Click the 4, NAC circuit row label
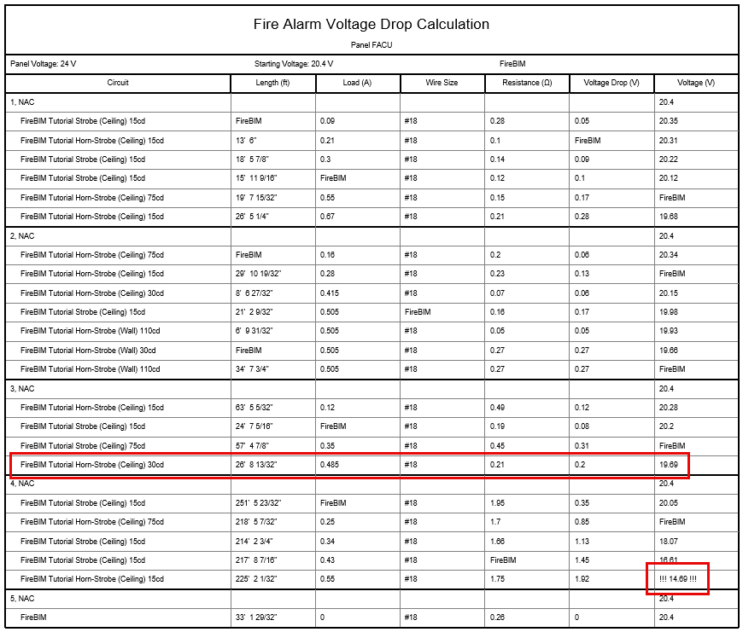Image resolution: width=743 pixels, height=632 pixels. [23, 484]
